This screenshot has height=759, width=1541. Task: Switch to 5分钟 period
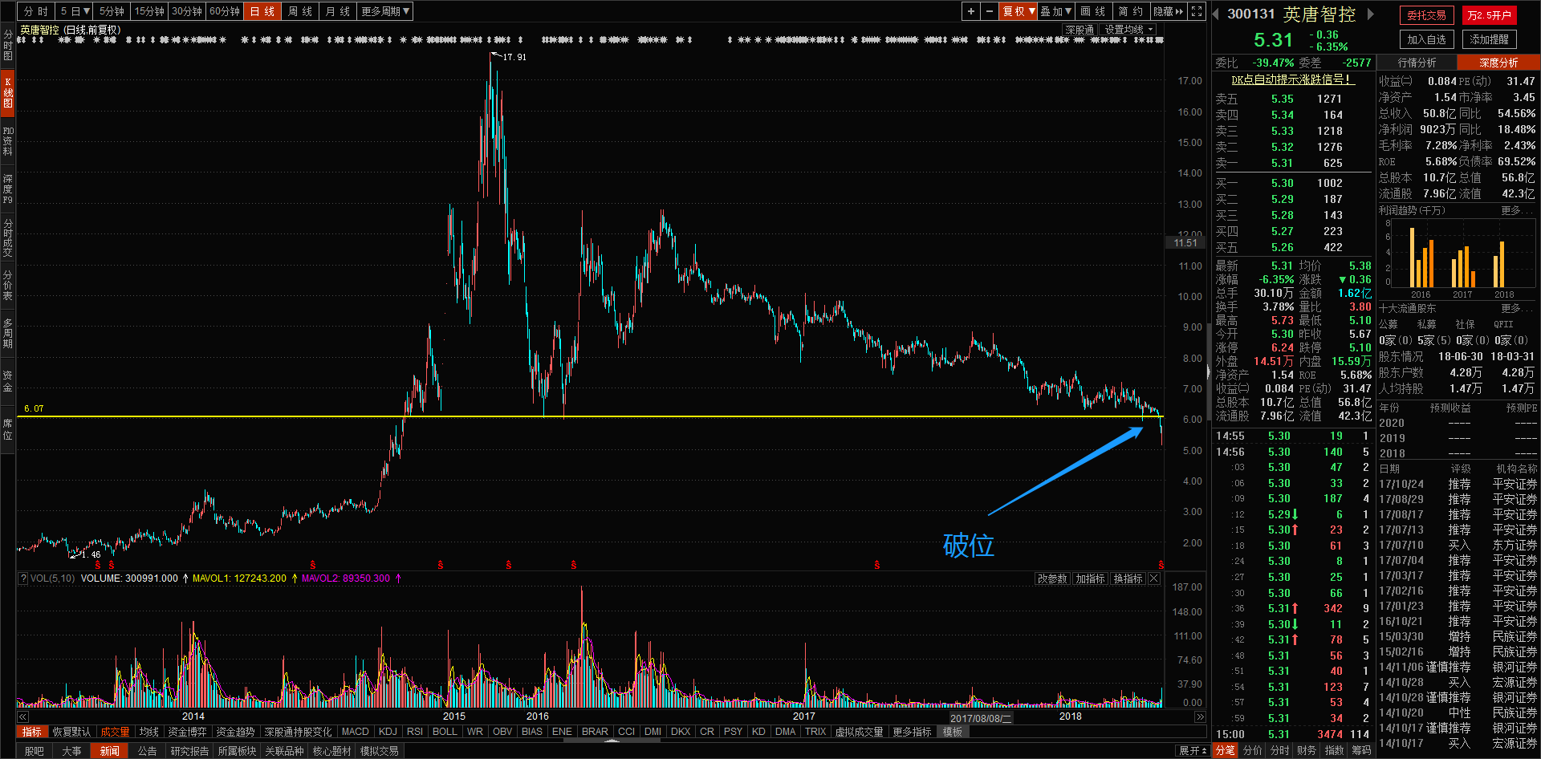(x=112, y=11)
